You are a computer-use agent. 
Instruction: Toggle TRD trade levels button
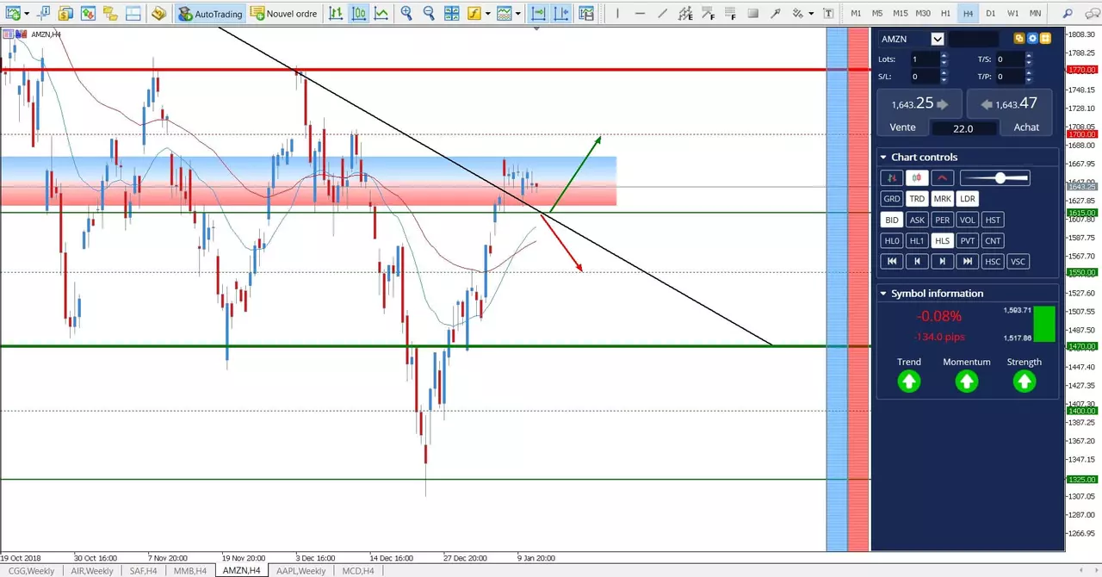pyautogui.click(x=917, y=199)
